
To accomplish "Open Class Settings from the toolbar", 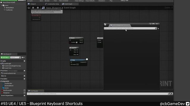I will click(79, 1).
